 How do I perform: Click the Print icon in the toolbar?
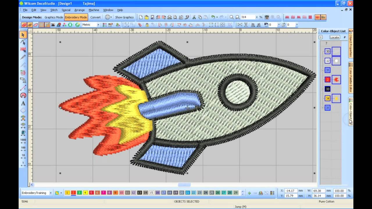(169, 17)
